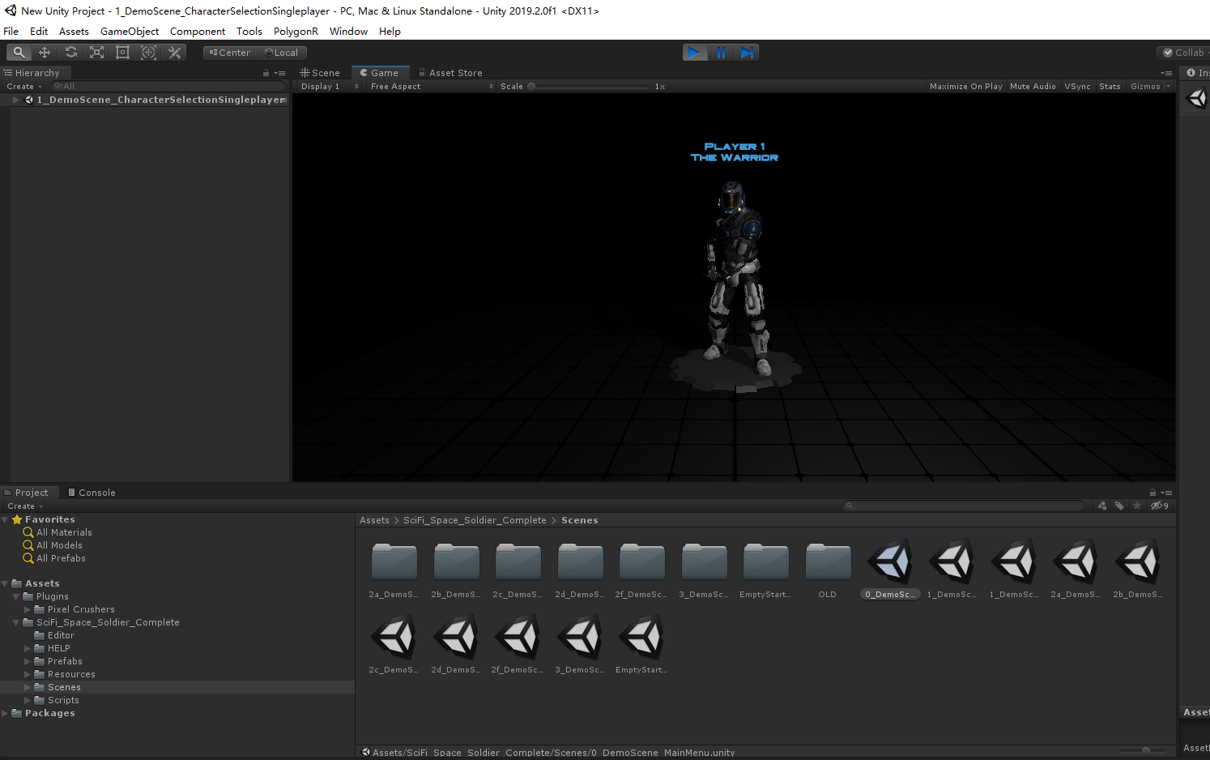Open the File menu
This screenshot has height=760, width=1210.
coord(11,32)
